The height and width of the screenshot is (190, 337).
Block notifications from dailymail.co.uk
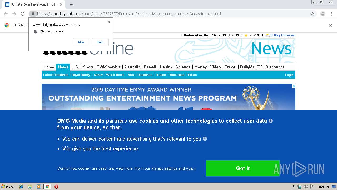coord(100,42)
